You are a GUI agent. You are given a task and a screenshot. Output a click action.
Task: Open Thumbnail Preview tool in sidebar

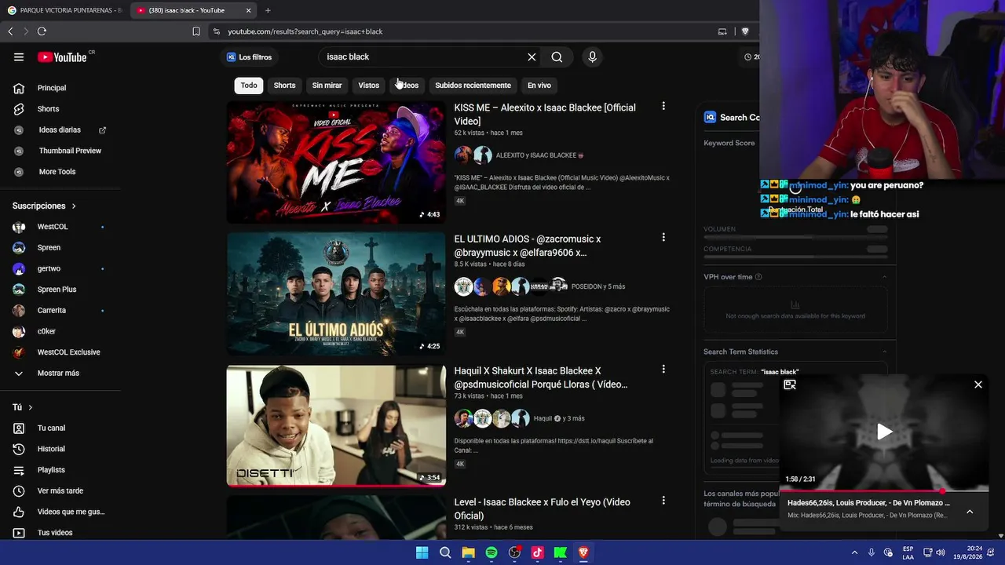pyautogui.click(x=70, y=151)
